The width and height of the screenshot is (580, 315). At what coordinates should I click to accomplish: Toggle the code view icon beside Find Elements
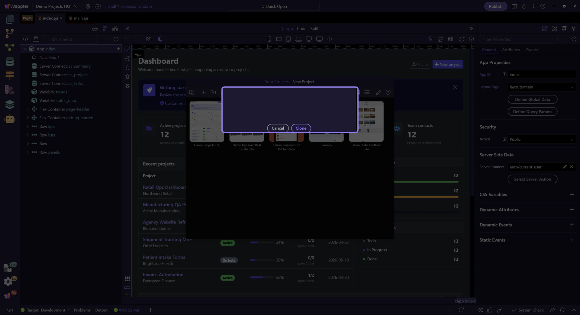(26, 39)
